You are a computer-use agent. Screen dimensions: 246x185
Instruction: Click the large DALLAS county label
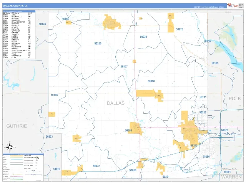pyautogui.click(x=116, y=103)
